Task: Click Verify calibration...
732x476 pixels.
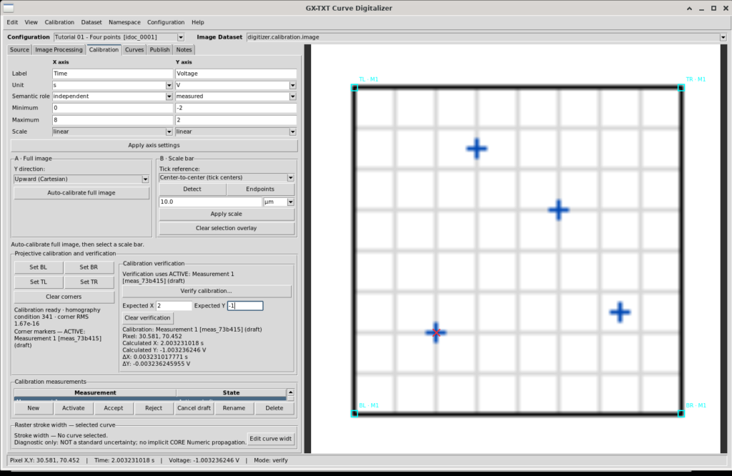Action: click(206, 291)
